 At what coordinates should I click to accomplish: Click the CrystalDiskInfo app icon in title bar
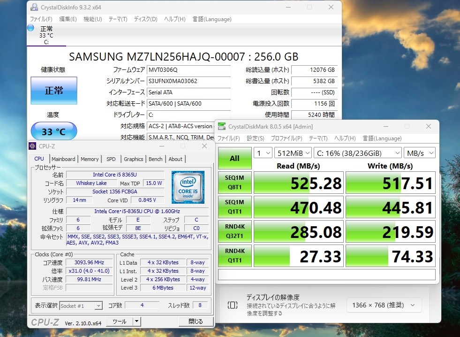(34, 7)
